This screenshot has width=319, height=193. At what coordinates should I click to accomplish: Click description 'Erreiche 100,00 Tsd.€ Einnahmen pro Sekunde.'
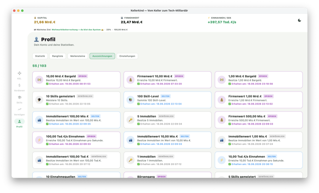(x=74, y=140)
